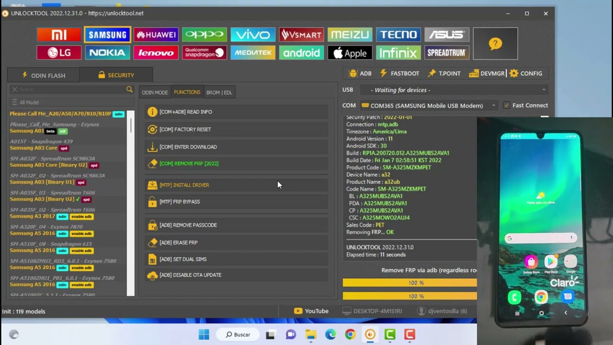
Task: Run [COM+ADB] READ INFO
Action: [237, 112]
